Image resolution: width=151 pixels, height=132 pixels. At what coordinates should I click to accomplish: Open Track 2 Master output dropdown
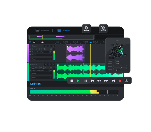[42, 73]
